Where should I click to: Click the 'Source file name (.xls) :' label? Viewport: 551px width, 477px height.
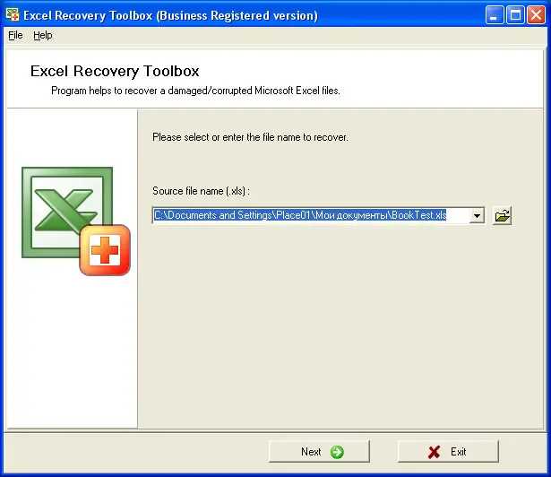point(201,191)
